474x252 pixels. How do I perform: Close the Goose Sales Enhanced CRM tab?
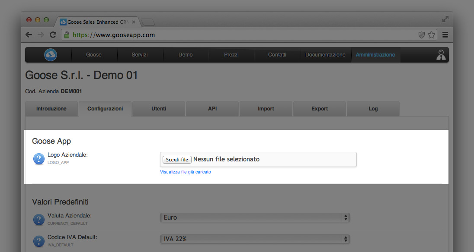tap(134, 22)
